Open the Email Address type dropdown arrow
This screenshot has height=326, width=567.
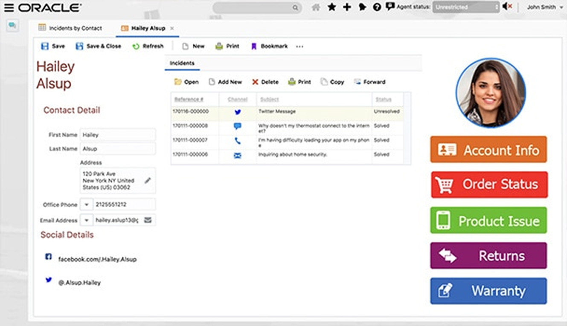[x=87, y=220]
